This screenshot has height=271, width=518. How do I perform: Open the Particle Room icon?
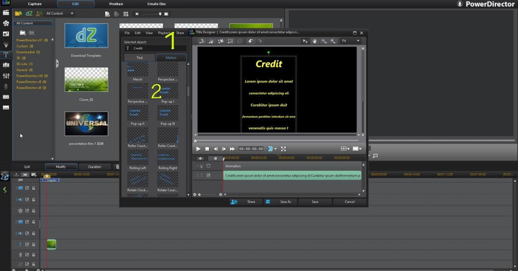6,44
